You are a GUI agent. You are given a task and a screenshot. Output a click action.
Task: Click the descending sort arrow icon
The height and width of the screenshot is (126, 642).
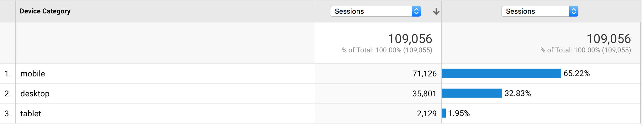pyautogui.click(x=436, y=12)
